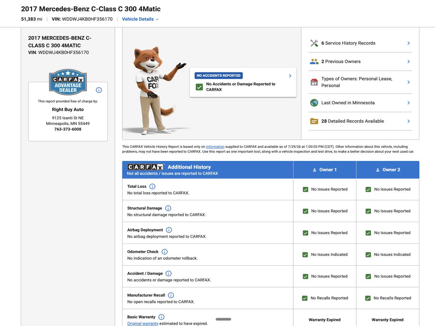Open Odometer Check info icon
Screen dimensions: 435x326
[164, 252]
